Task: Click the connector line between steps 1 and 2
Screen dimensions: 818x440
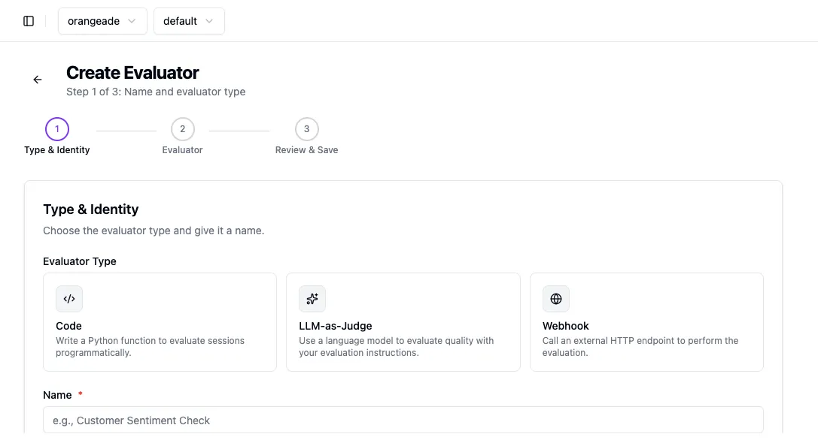Action: click(126, 128)
